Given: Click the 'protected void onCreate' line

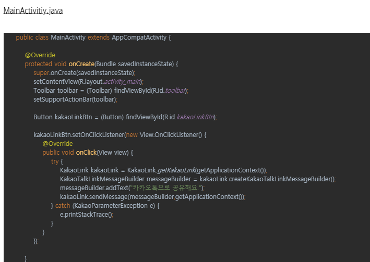Looking at the screenshot, I should [101, 64].
